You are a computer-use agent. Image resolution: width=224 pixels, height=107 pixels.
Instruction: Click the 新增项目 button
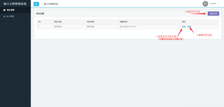click(x=213, y=14)
